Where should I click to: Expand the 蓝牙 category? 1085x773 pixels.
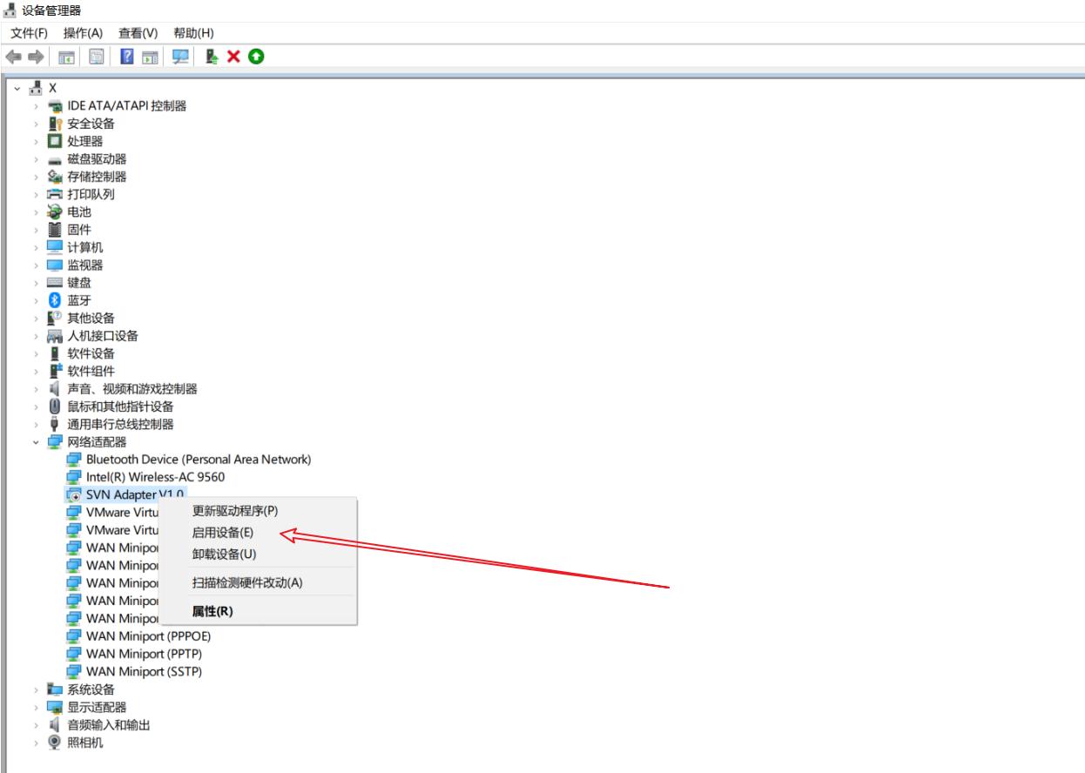coord(36,300)
